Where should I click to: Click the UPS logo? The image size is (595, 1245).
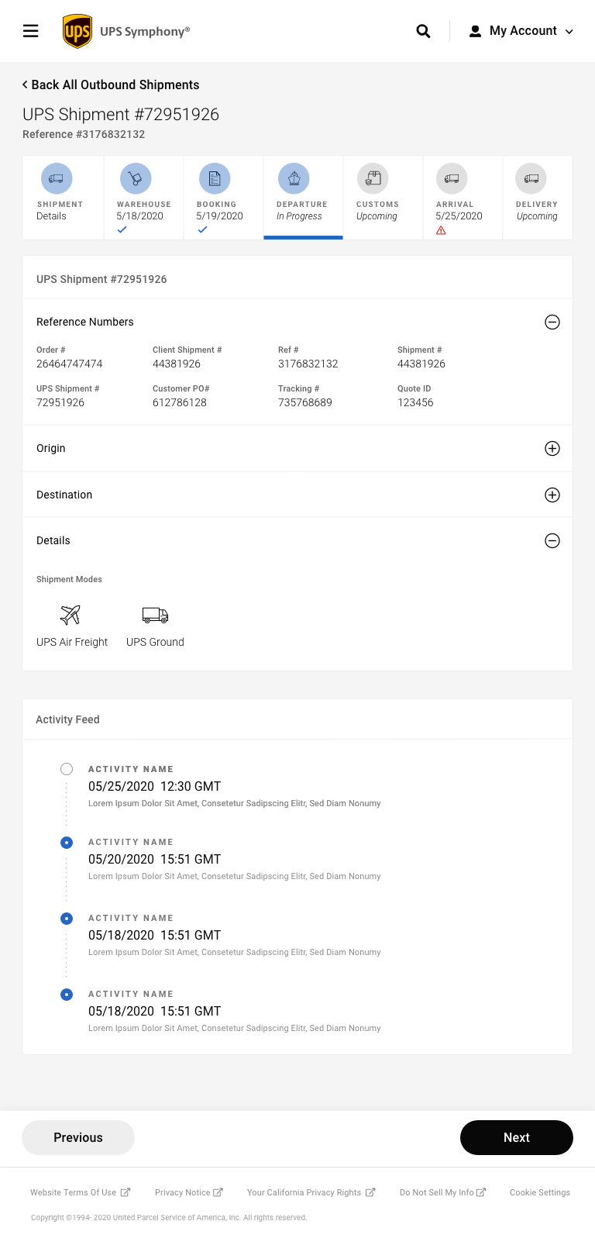tap(77, 31)
